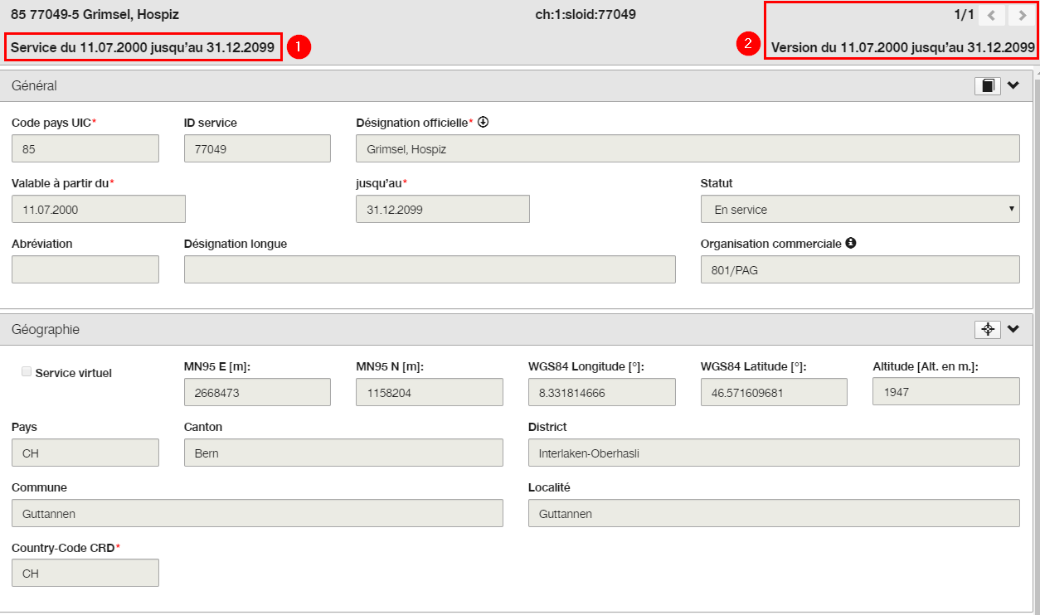Click the book icon in Général header
The height and width of the screenshot is (615, 1040).
[987, 85]
